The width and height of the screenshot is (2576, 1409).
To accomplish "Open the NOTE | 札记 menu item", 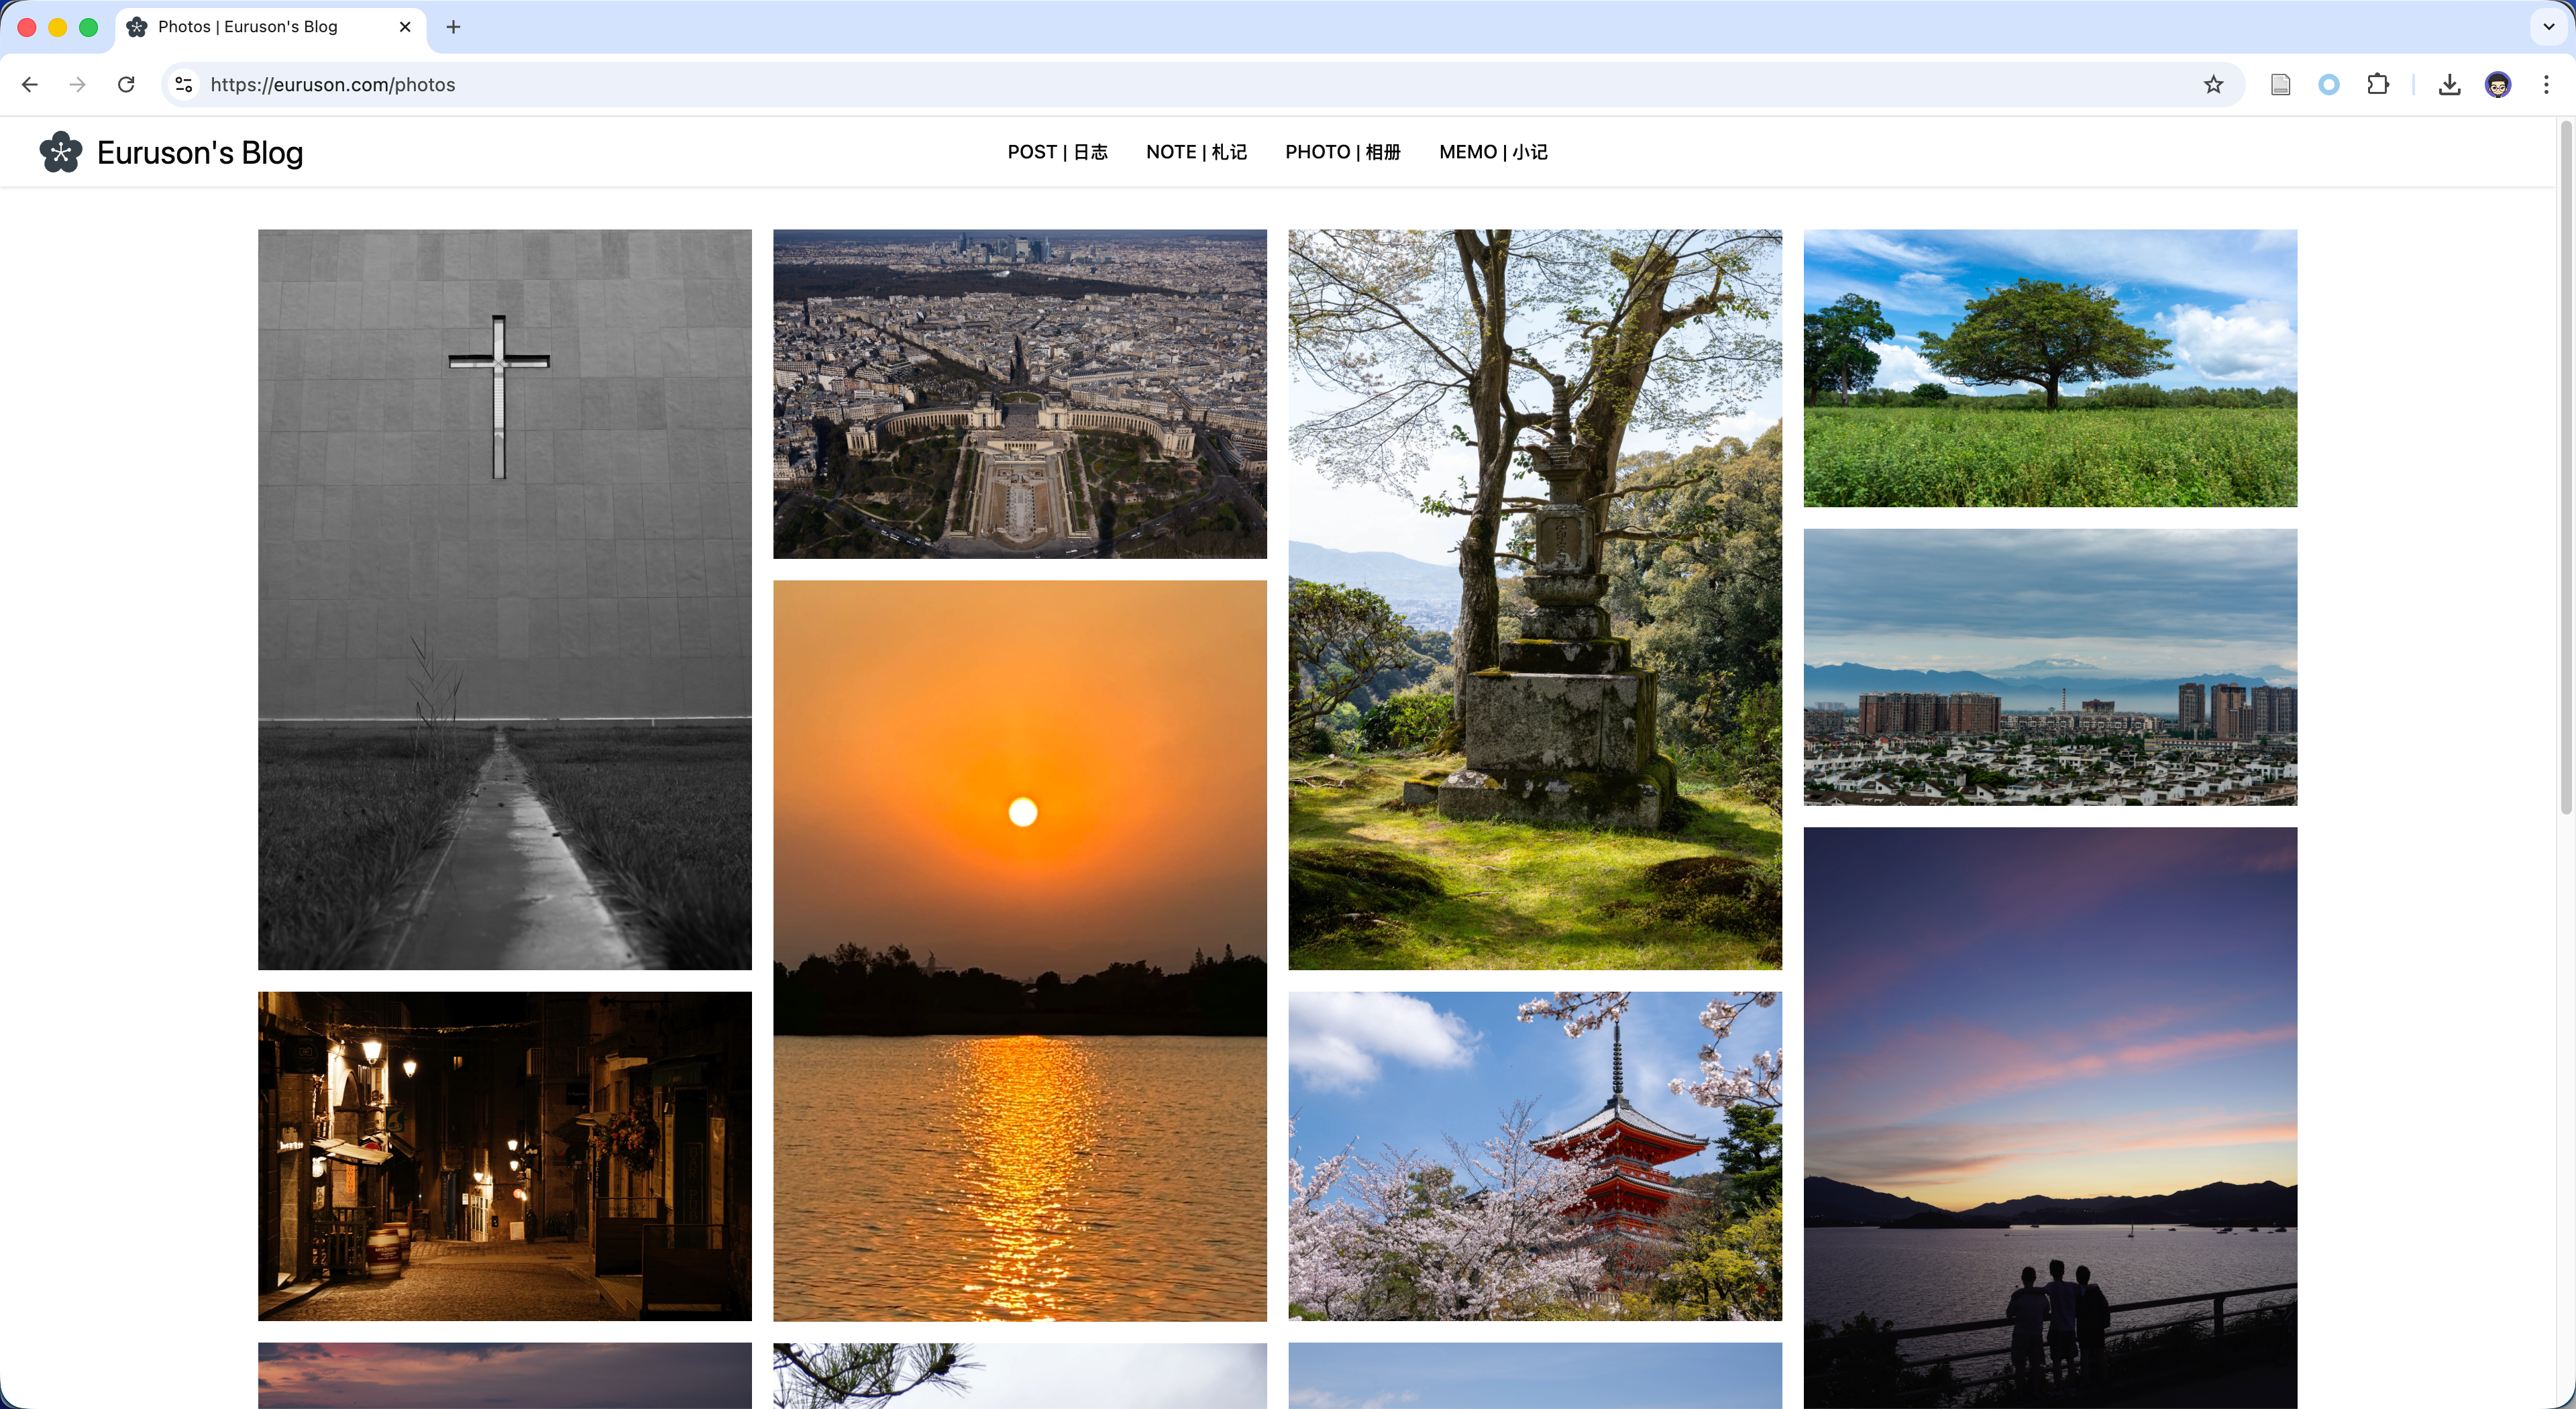I will [x=1196, y=152].
